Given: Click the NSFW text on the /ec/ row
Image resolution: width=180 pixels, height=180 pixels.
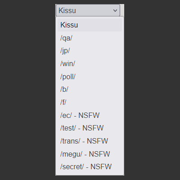Looking at the screenshot, I should tap(89, 115).
